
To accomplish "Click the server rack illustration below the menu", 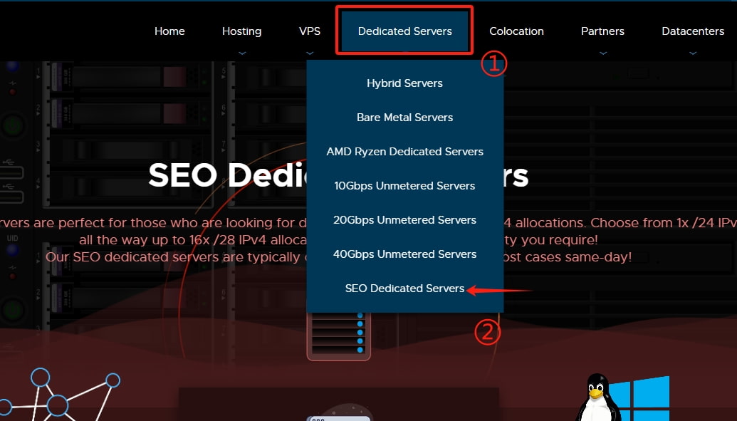I will 339,336.
